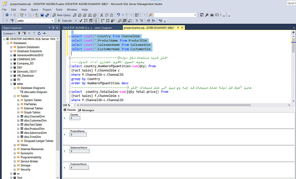Refresh the Object Explorer tree

point(39,33)
